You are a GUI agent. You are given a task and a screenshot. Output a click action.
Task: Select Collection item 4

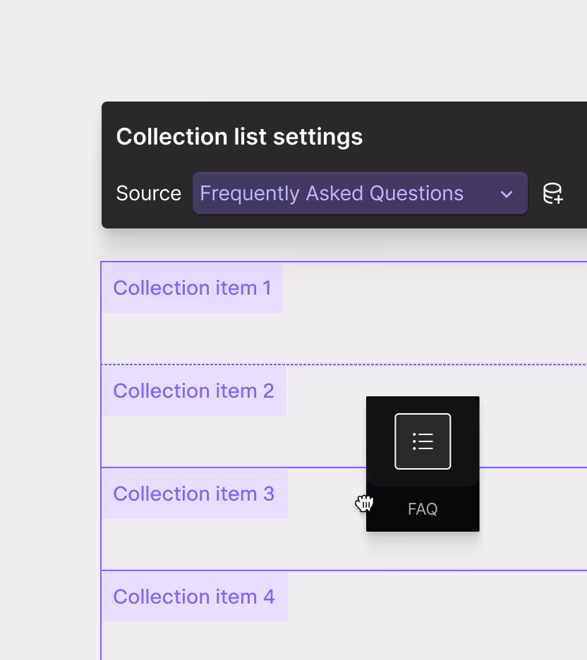point(194,597)
